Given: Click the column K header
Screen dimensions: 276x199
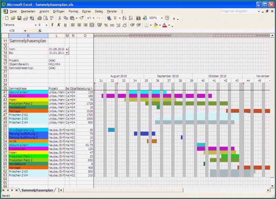Looking at the screenshot, I should [x=28, y=36].
